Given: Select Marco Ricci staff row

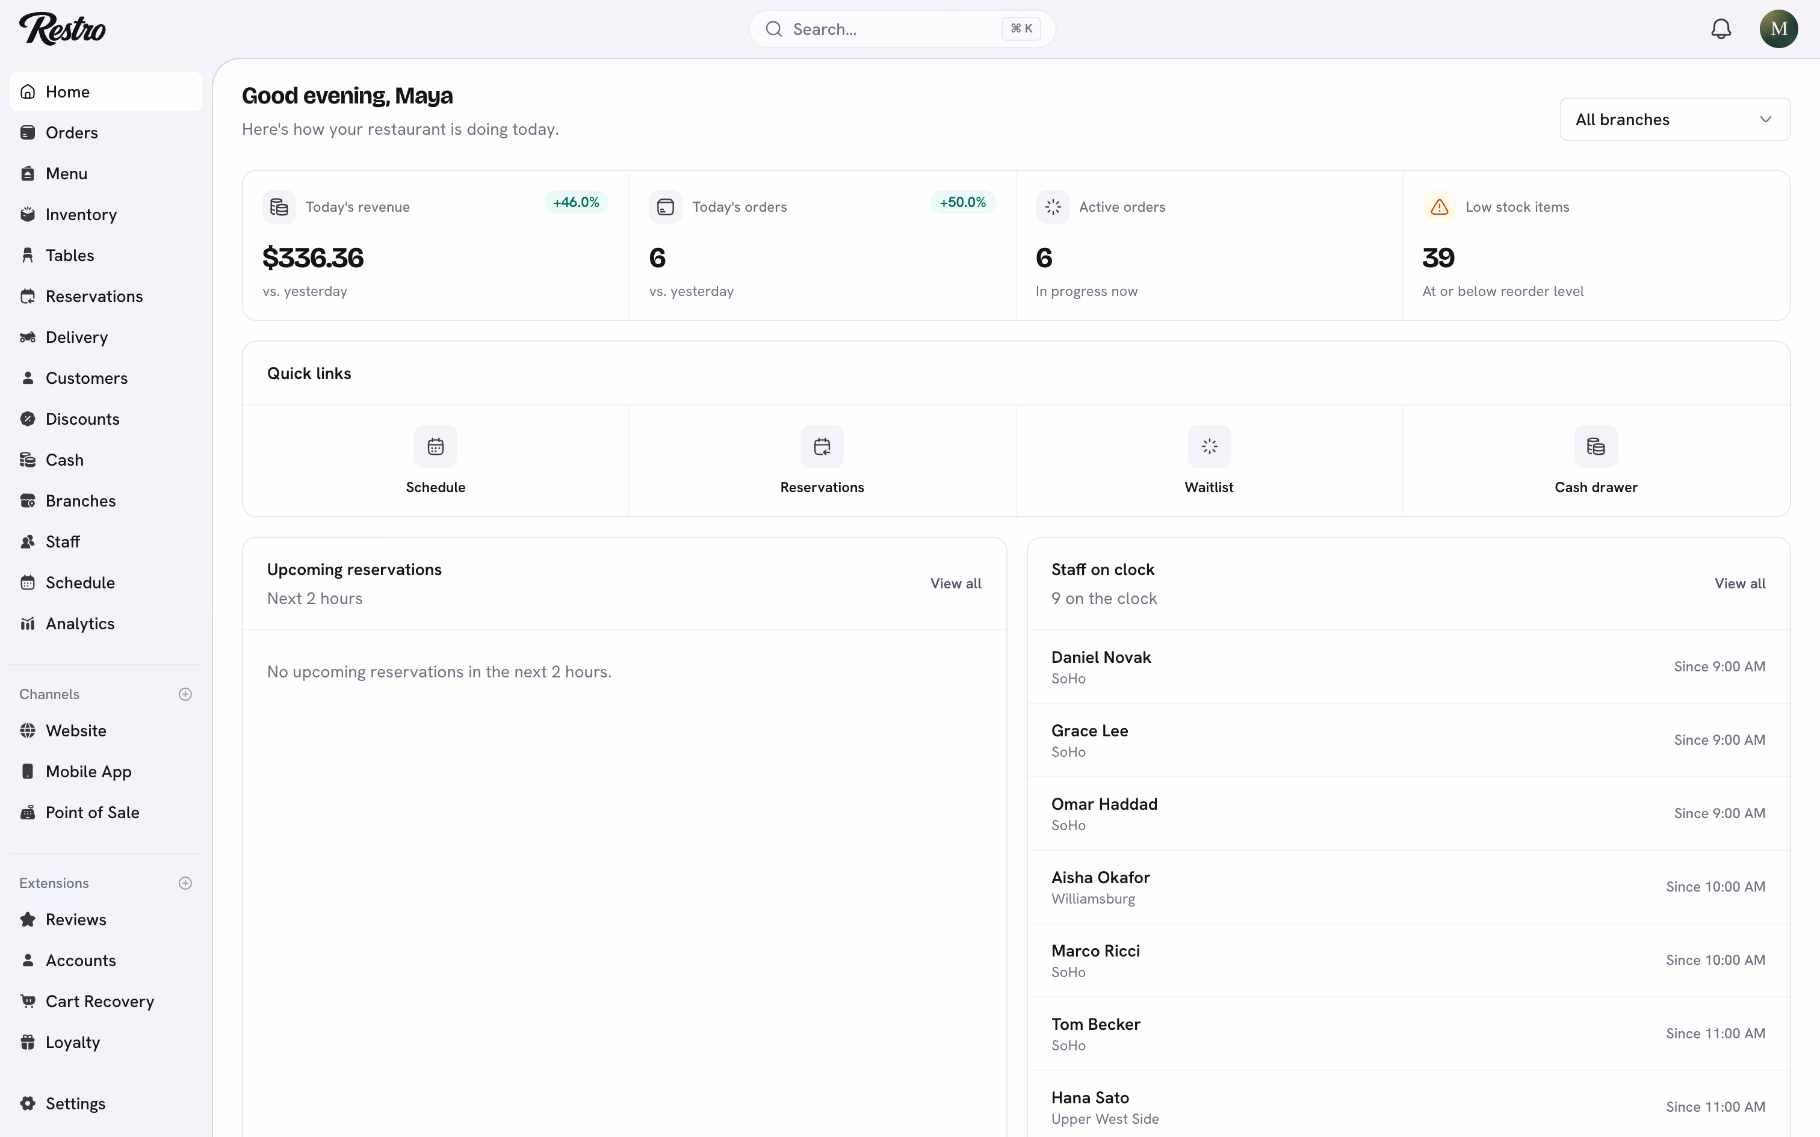Looking at the screenshot, I should pyautogui.click(x=1408, y=960).
